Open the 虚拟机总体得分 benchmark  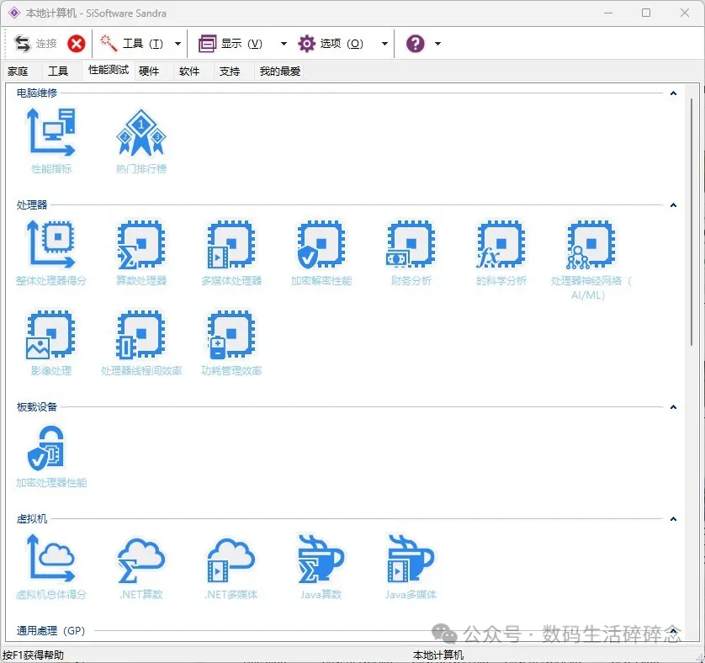click(51, 567)
